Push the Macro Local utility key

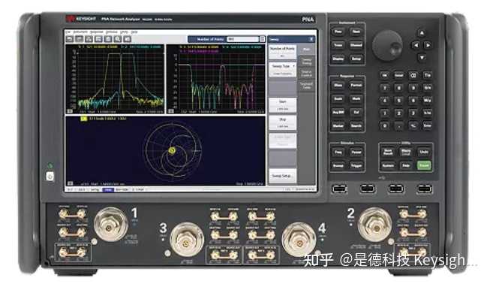tap(406, 152)
